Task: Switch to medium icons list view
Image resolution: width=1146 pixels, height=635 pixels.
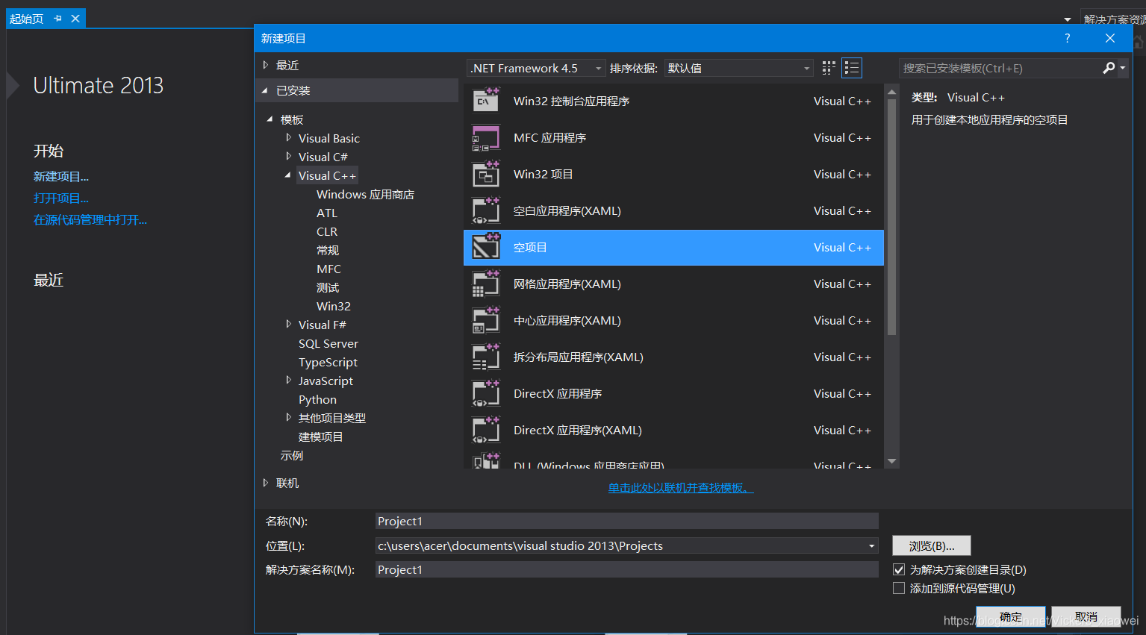Action: (852, 68)
